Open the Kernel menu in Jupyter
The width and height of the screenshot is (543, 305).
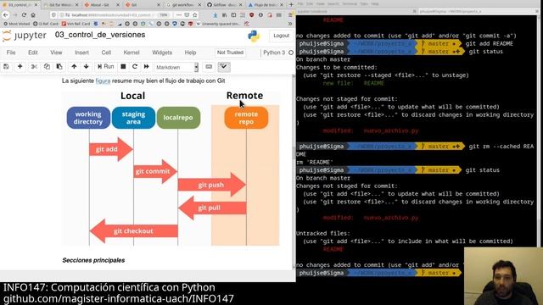tap(132, 53)
